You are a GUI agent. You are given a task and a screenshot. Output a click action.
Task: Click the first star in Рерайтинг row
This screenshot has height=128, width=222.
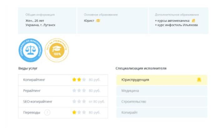click(74, 91)
